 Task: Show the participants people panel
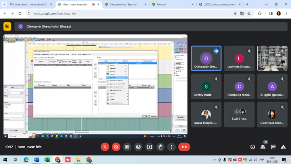[263, 147]
